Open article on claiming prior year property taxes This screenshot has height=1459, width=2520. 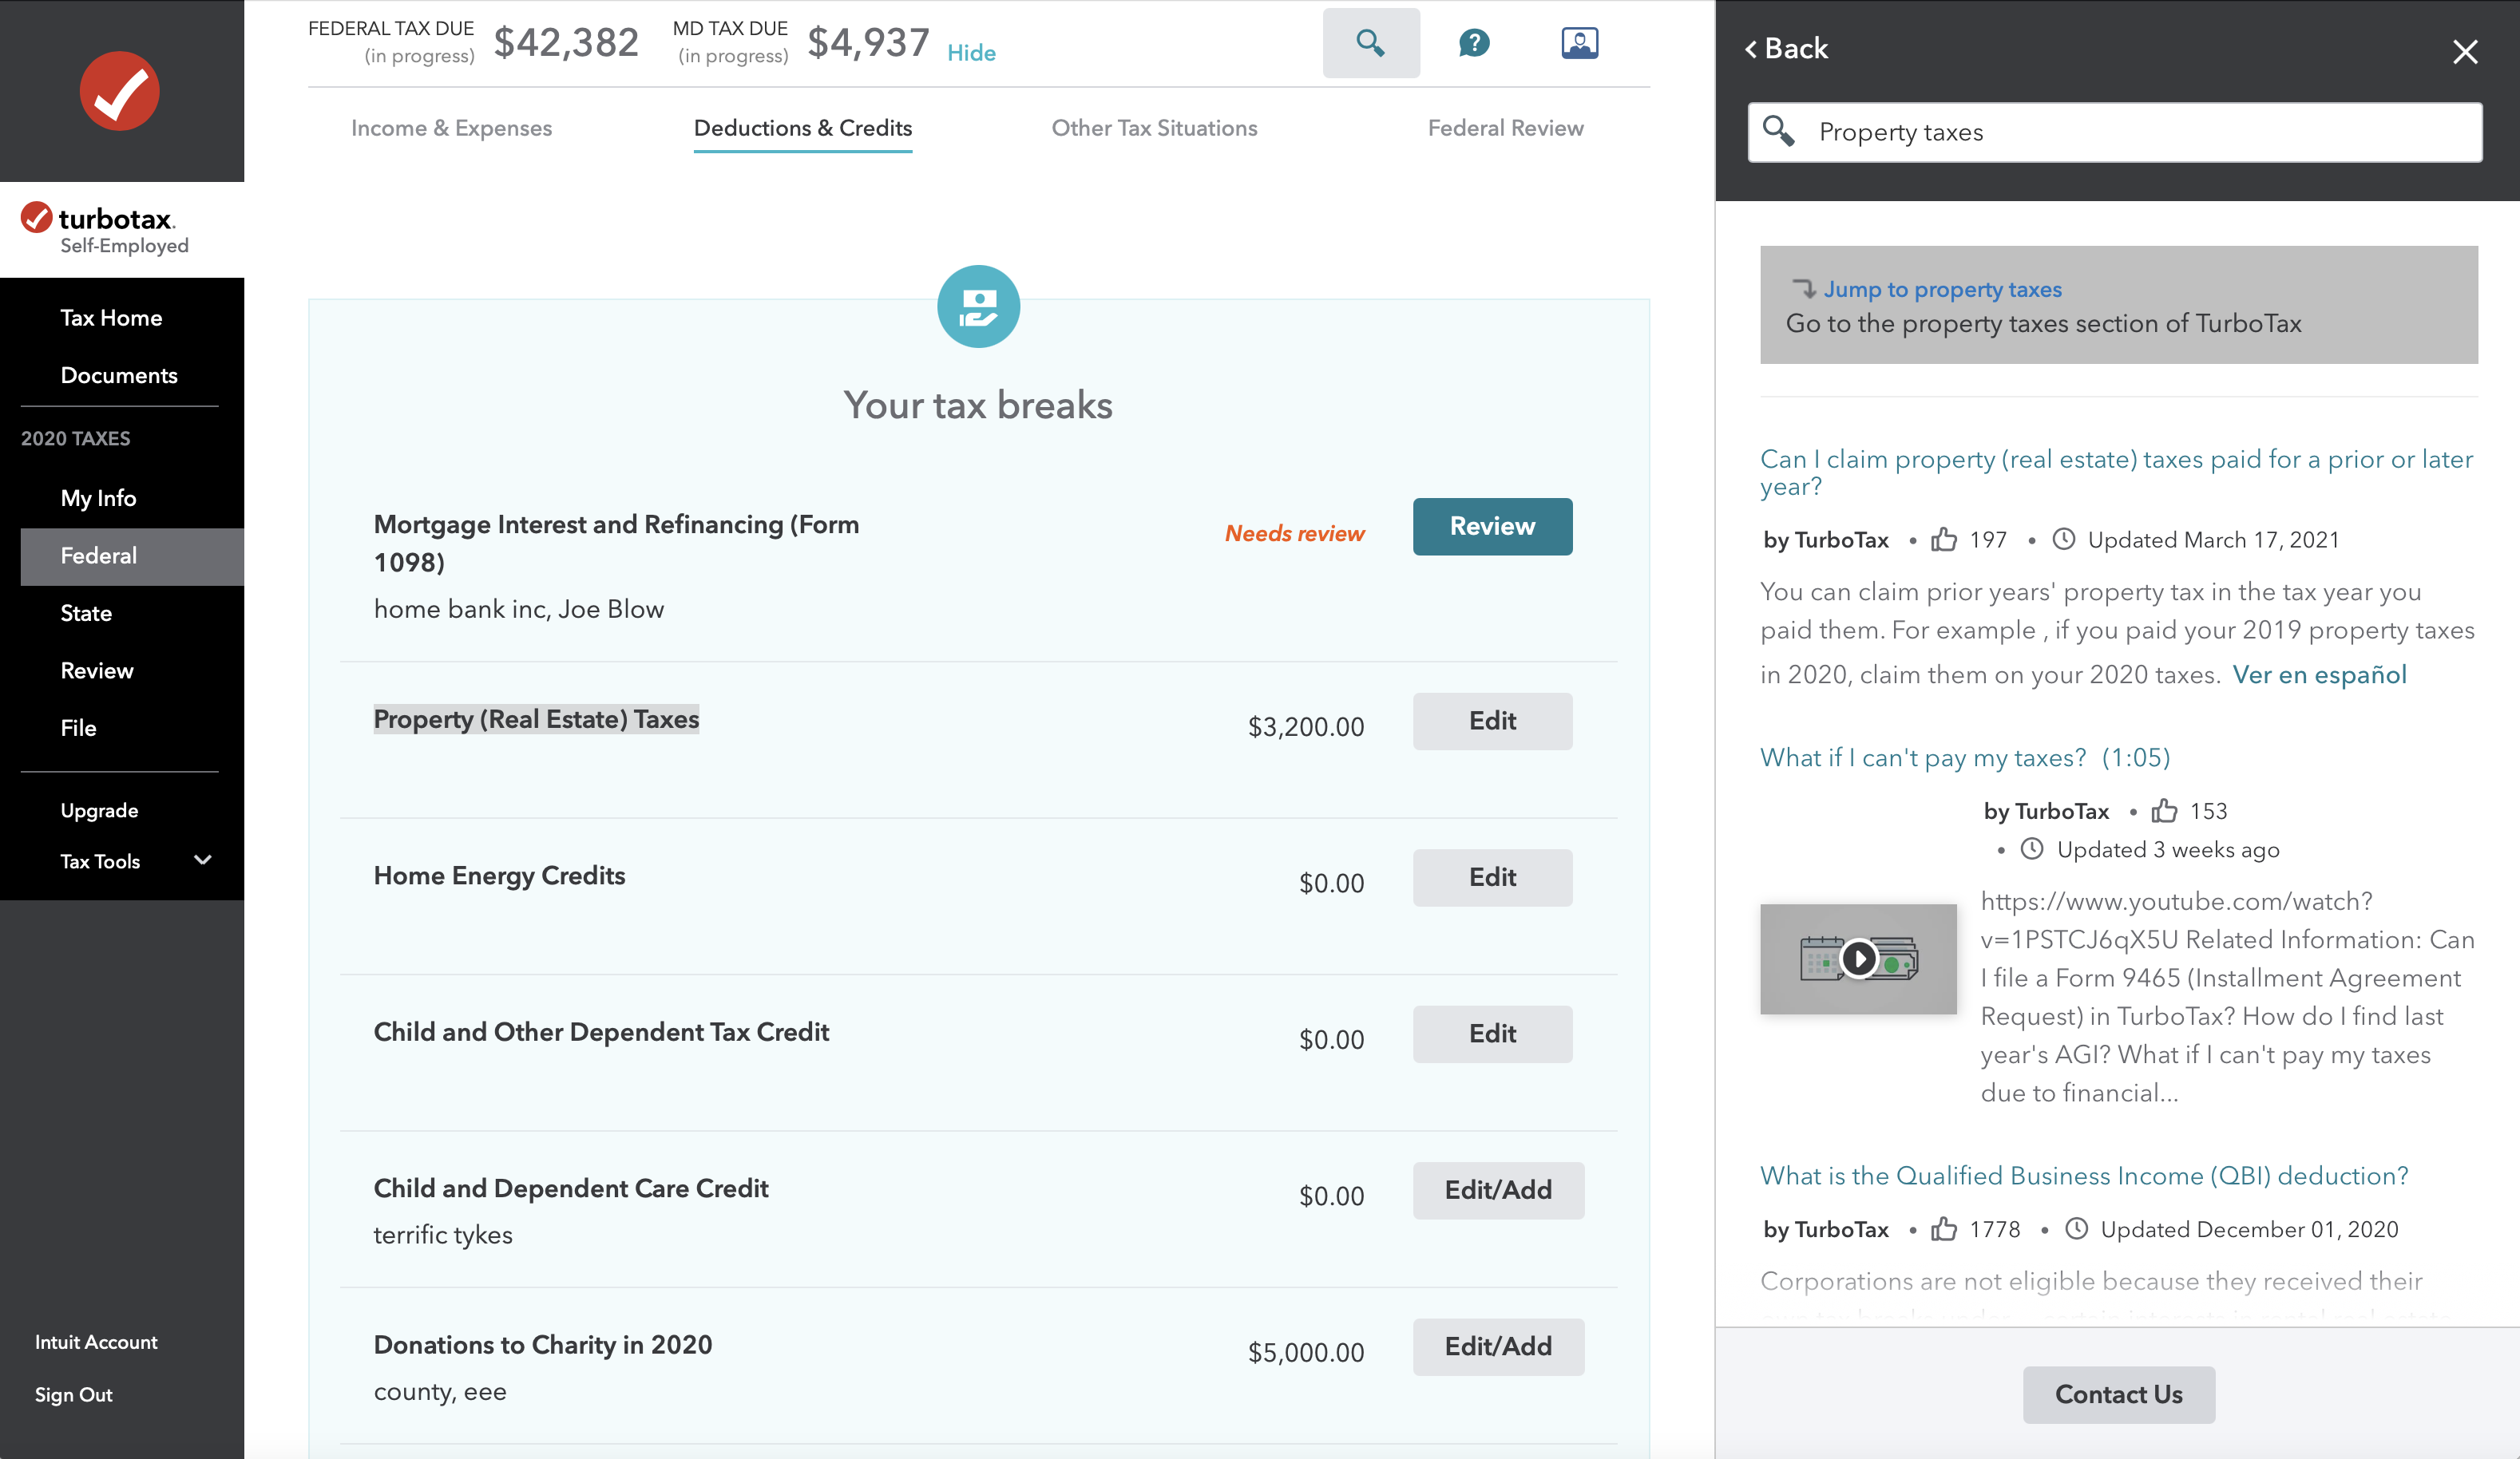(x=2116, y=472)
